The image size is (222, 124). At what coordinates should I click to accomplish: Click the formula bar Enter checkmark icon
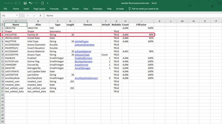click(x=34, y=15)
